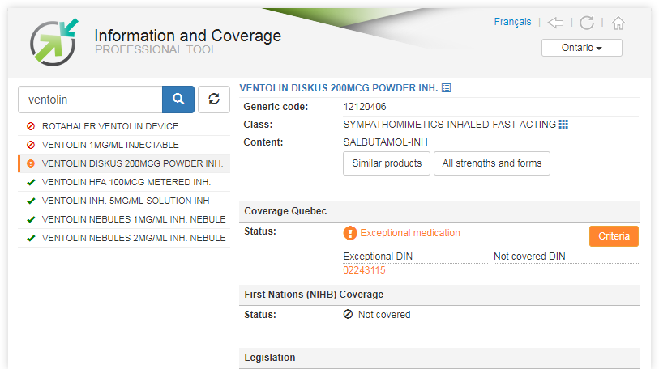
Task: Click the orange alert icon beside VENTOLIN DISKUS row
Action: point(31,163)
